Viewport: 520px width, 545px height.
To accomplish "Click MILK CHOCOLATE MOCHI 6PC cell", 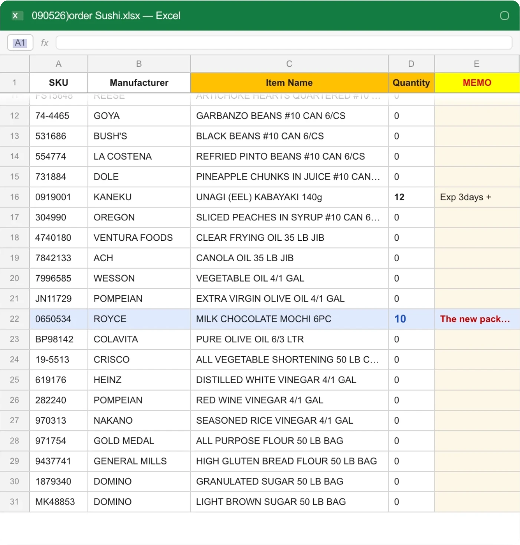I will tap(290, 319).
